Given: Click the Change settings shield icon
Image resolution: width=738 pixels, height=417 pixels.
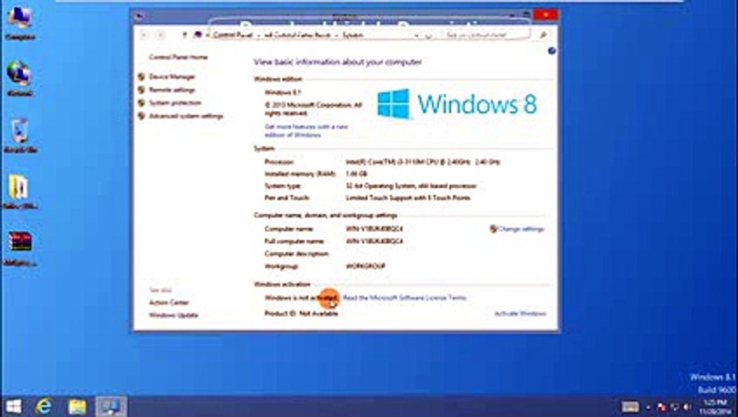Looking at the screenshot, I should (493, 229).
